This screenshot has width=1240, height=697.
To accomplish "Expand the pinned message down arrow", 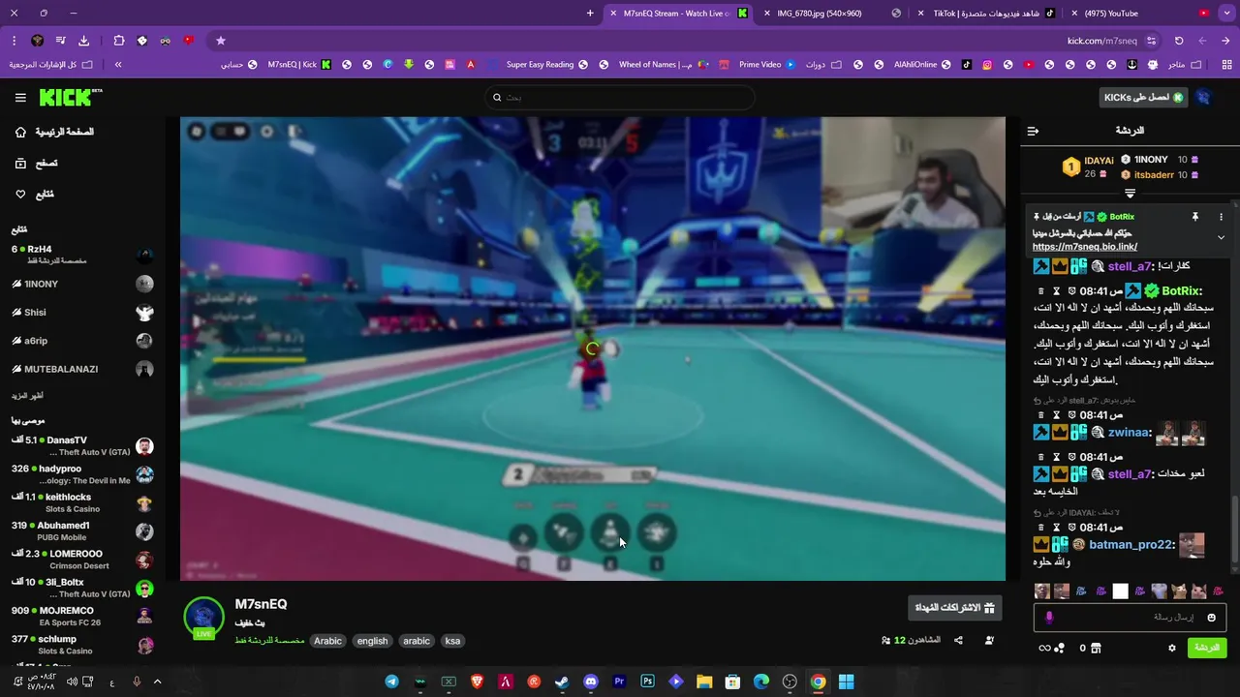I will click(x=1221, y=237).
